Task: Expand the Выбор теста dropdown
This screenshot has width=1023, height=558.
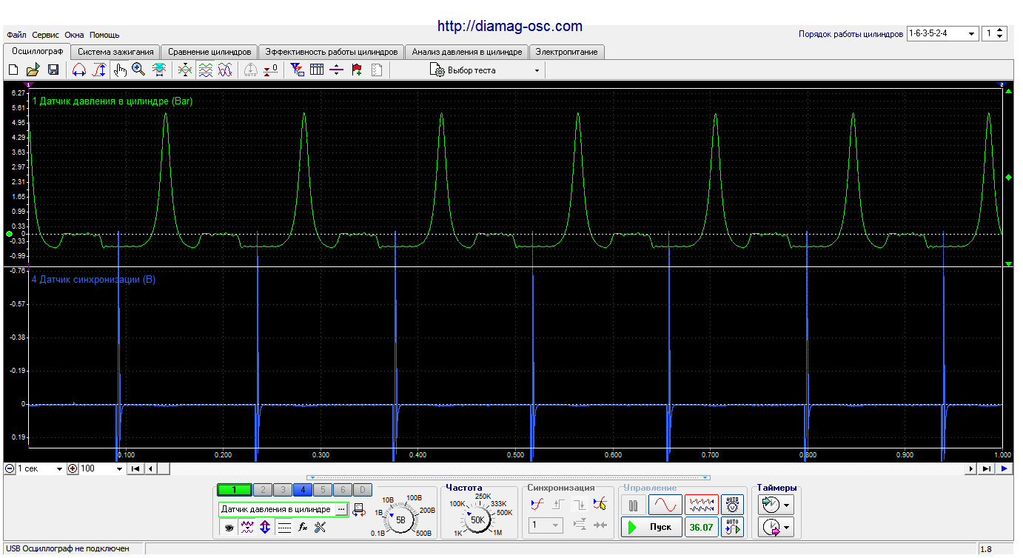Action: point(537,70)
